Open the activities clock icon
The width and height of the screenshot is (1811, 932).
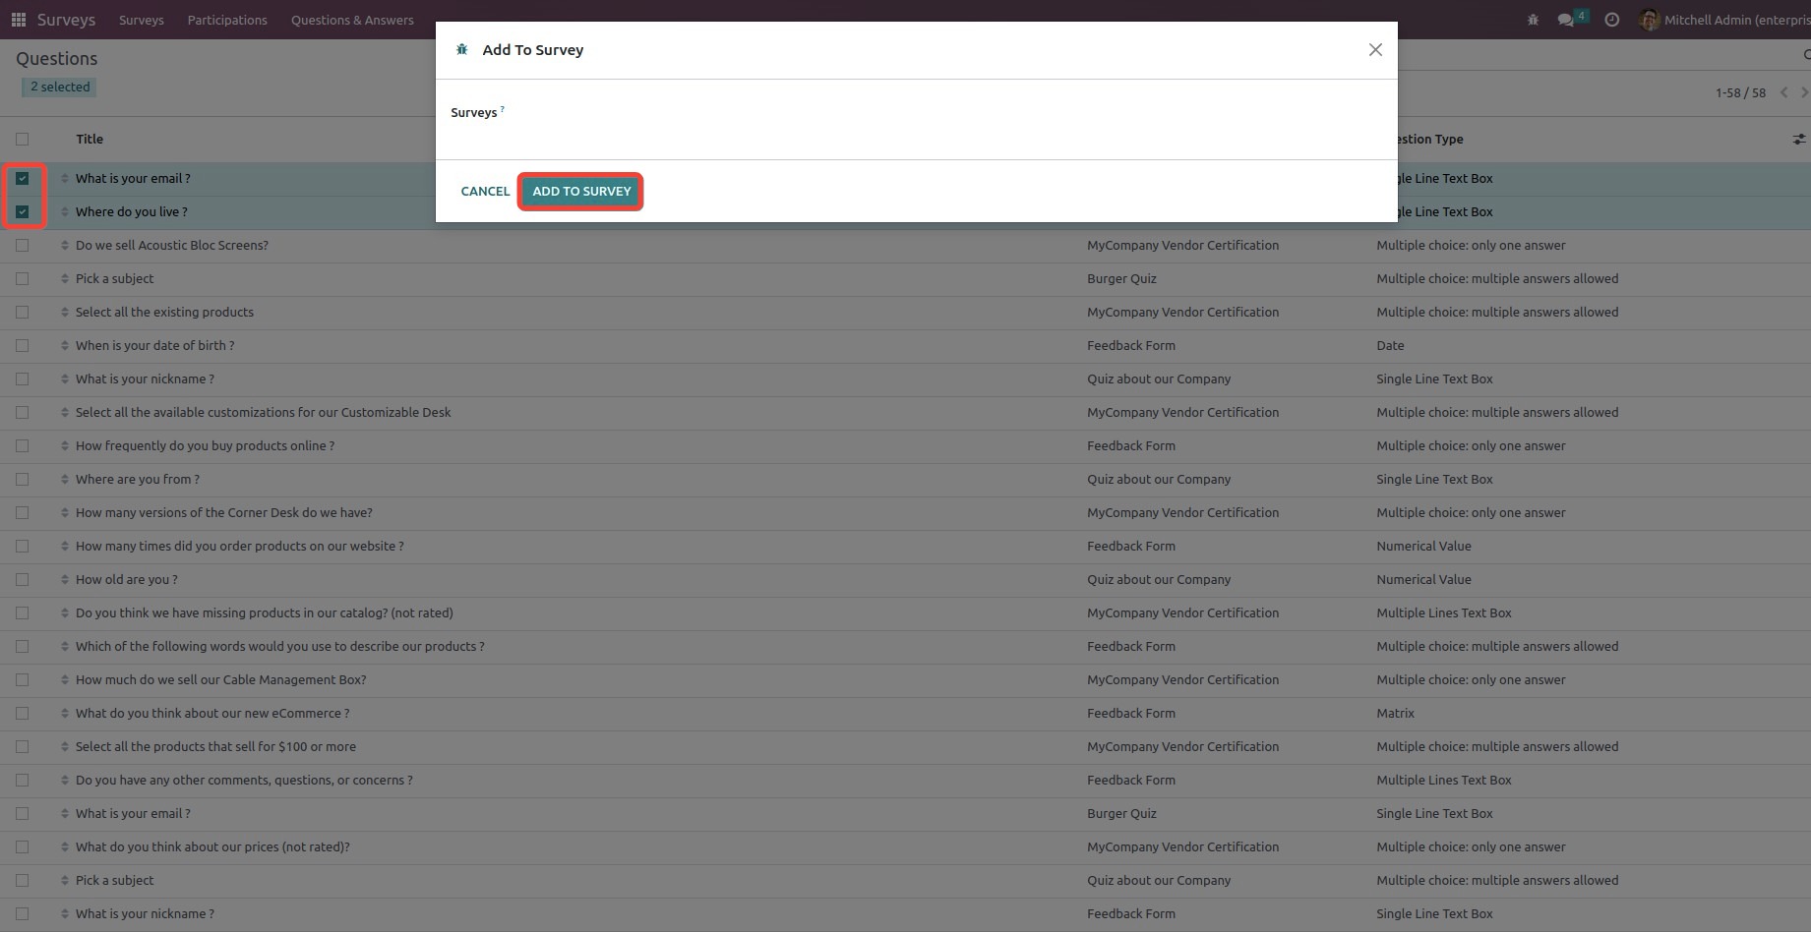pos(1611,20)
